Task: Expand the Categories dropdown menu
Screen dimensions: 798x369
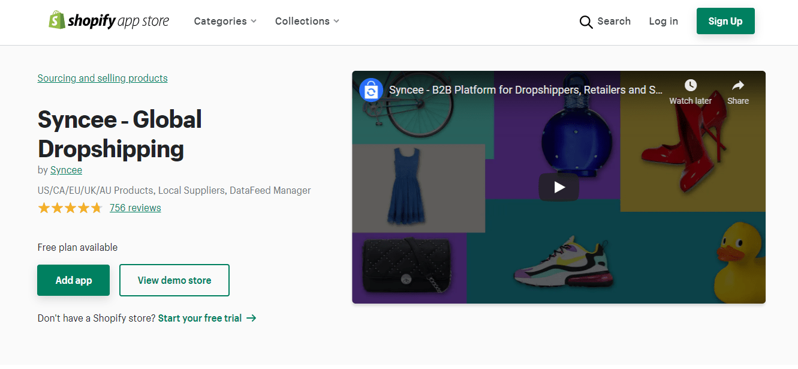Action: 225,21
